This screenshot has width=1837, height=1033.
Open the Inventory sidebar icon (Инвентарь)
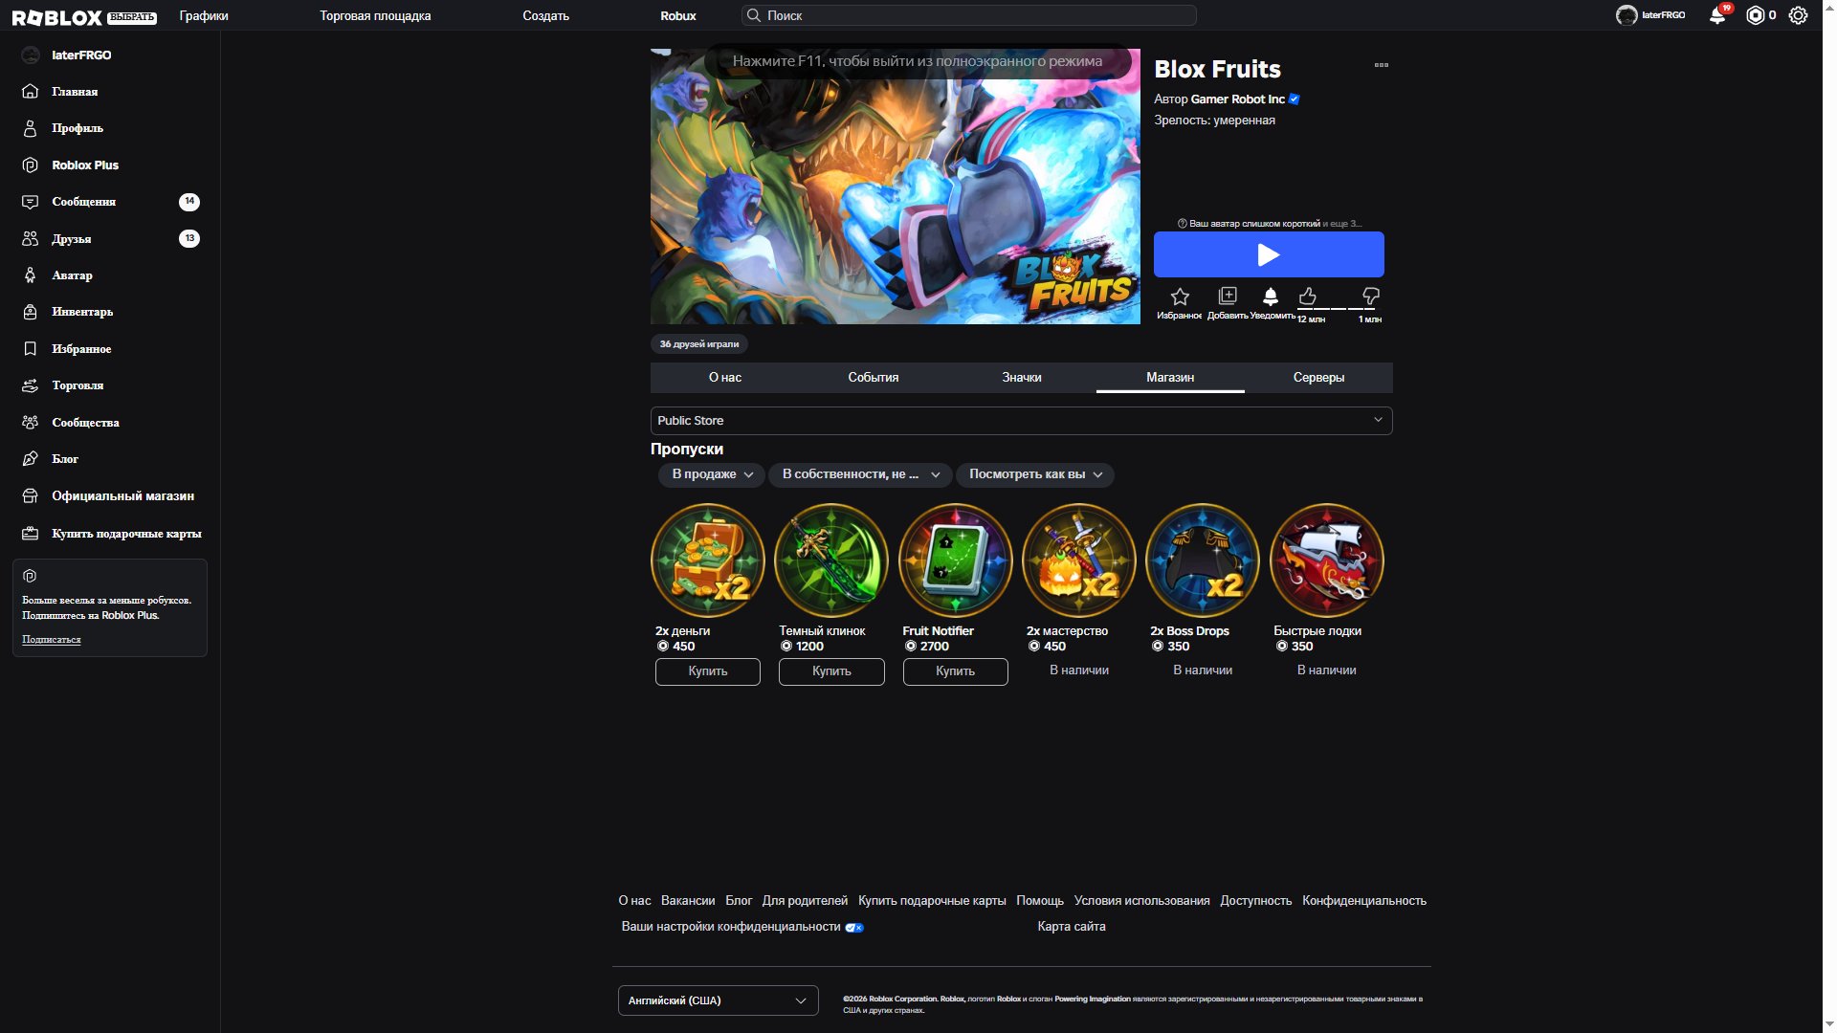(31, 312)
